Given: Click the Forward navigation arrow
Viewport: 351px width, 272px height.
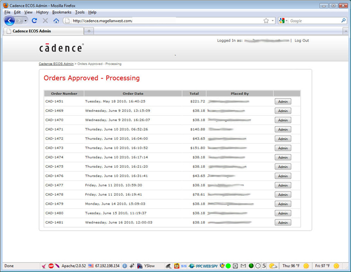Looking at the screenshot, I should (x=19, y=21).
